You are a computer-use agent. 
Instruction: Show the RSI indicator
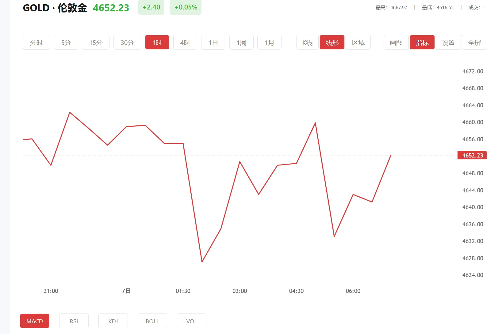[x=74, y=321]
